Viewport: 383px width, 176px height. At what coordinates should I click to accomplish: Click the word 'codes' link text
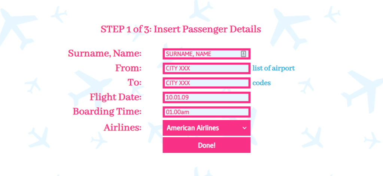click(261, 83)
